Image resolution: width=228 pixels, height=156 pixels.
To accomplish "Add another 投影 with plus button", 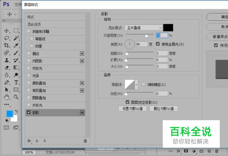I will point(82,113).
